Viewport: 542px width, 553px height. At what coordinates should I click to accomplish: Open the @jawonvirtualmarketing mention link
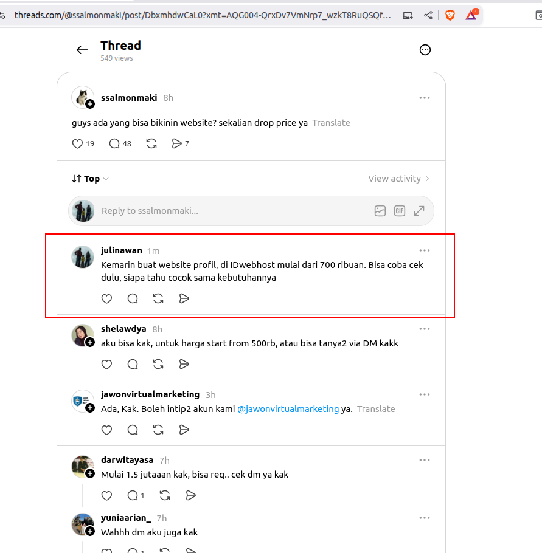(x=288, y=409)
